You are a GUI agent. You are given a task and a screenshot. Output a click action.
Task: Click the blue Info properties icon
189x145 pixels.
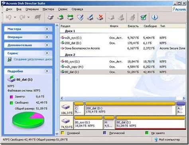coord(155,17)
